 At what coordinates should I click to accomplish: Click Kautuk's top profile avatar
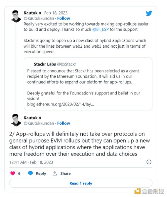coord(16,16)
